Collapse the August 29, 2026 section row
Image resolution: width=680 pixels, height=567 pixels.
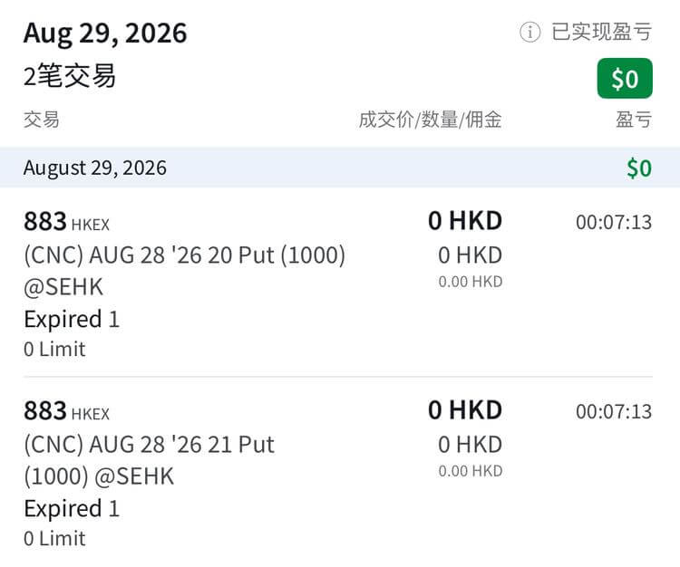[x=340, y=168]
